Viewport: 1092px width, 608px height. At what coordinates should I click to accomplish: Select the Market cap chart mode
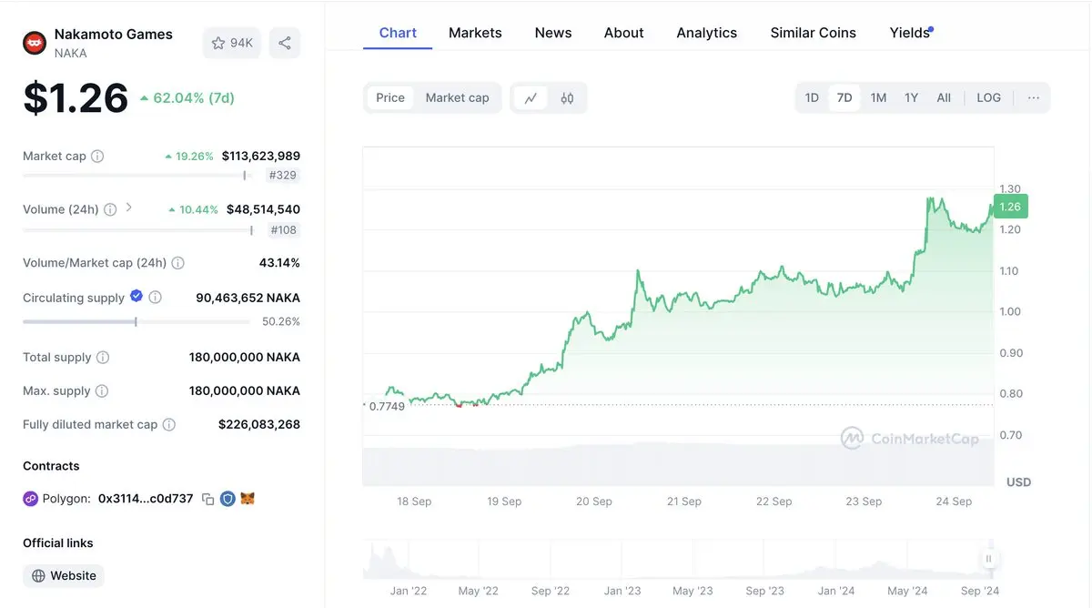pyautogui.click(x=457, y=98)
